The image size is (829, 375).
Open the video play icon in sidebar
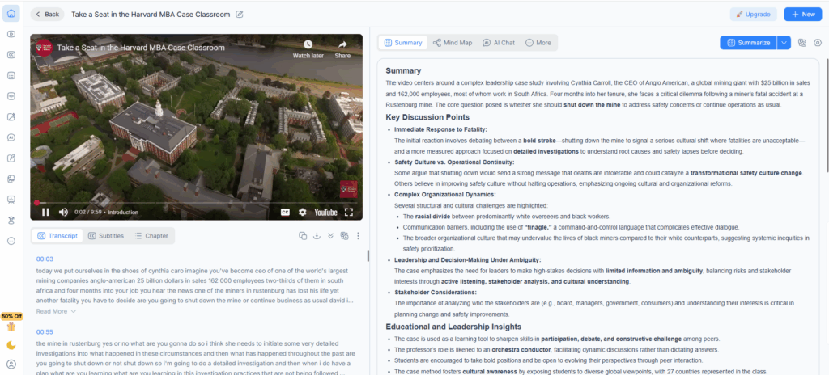(11, 34)
